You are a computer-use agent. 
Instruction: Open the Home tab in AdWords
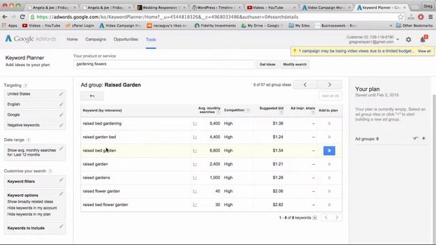pyautogui.click(x=72, y=39)
